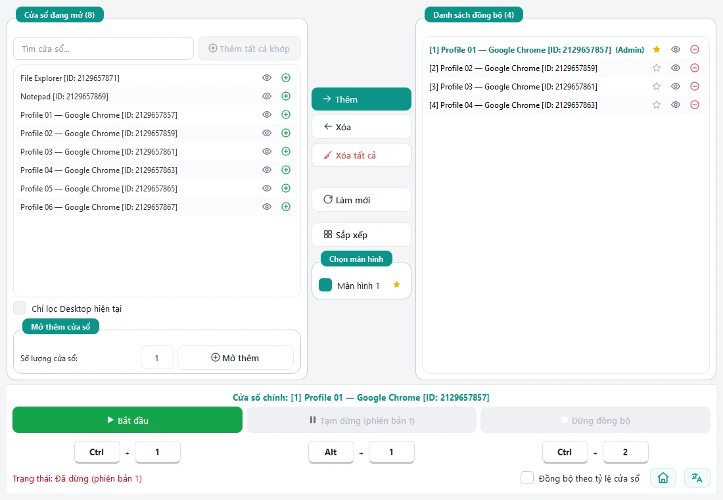The image size is (723, 500).
Task: Select [3] Profile 03 sync list entry
Action: tap(565, 86)
